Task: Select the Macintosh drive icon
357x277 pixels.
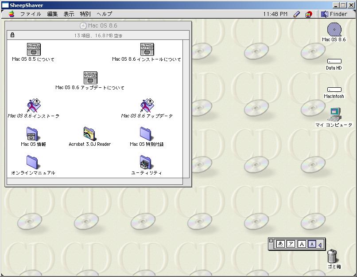Action: (x=334, y=89)
